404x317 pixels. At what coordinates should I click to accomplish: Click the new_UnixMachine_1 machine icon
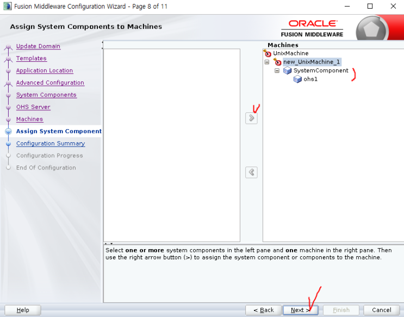tap(277, 62)
